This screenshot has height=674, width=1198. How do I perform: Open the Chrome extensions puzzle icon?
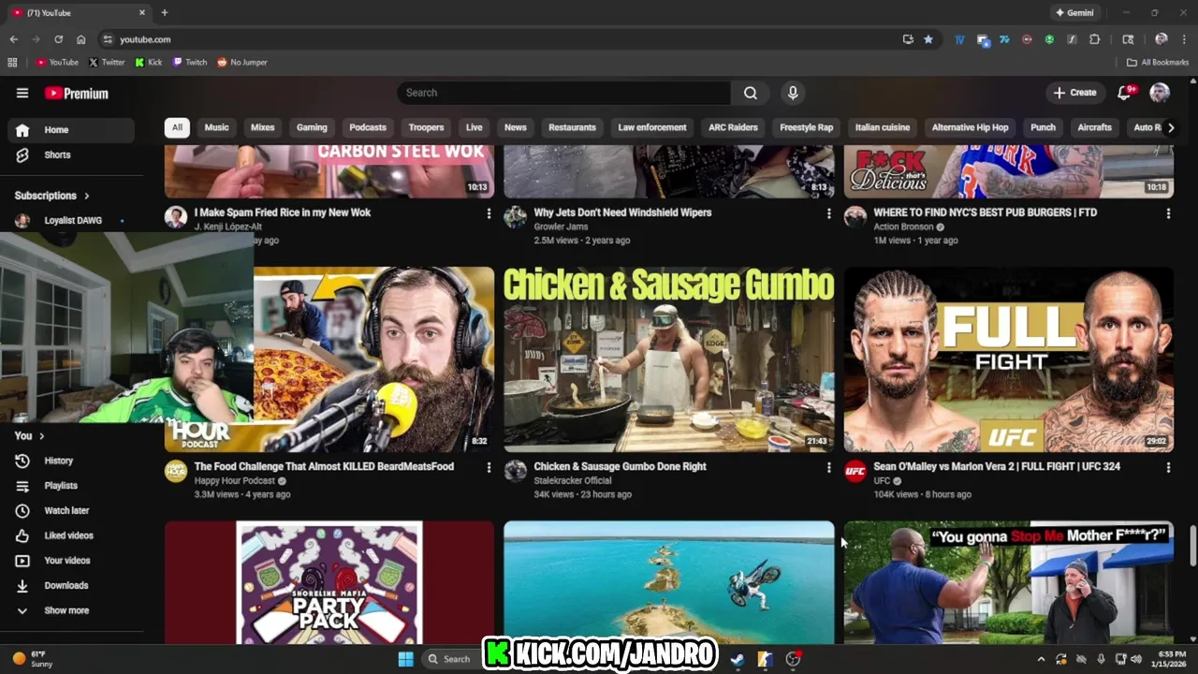click(x=1094, y=39)
